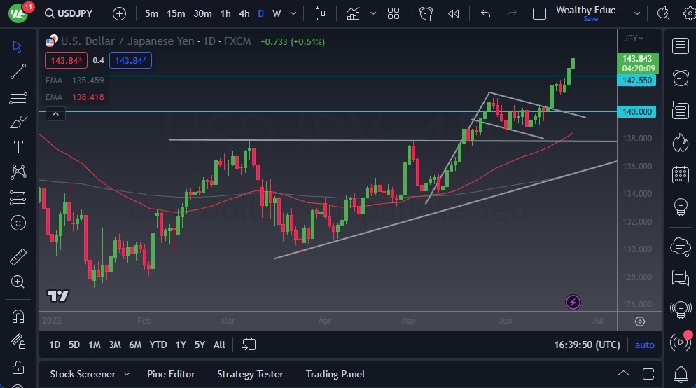This screenshot has width=696, height=388.
Task: Open the economic calendar sidebar icon
Action: click(x=679, y=175)
